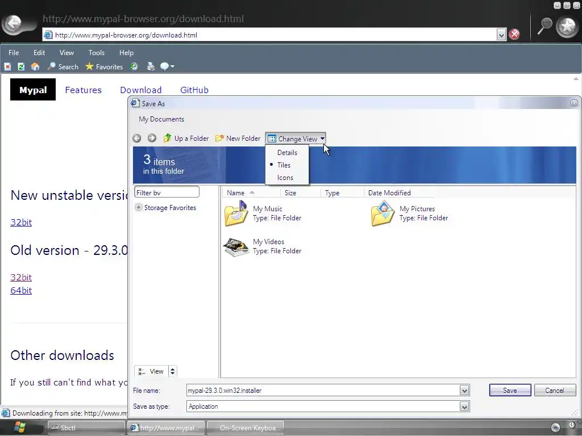Select the My Documents location label

[161, 119]
